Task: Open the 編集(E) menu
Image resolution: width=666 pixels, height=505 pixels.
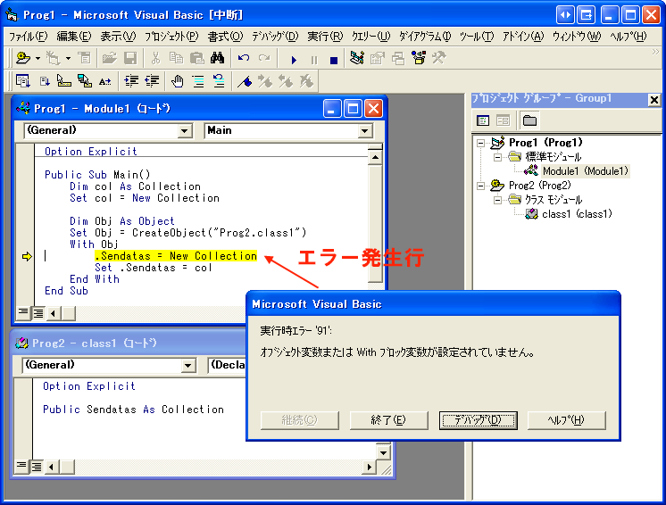Action: pos(74,37)
